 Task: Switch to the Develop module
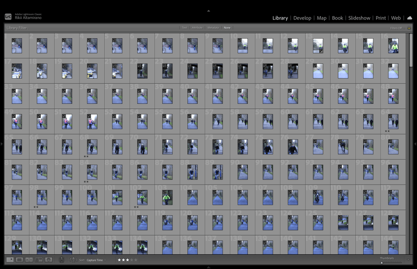tap(302, 18)
